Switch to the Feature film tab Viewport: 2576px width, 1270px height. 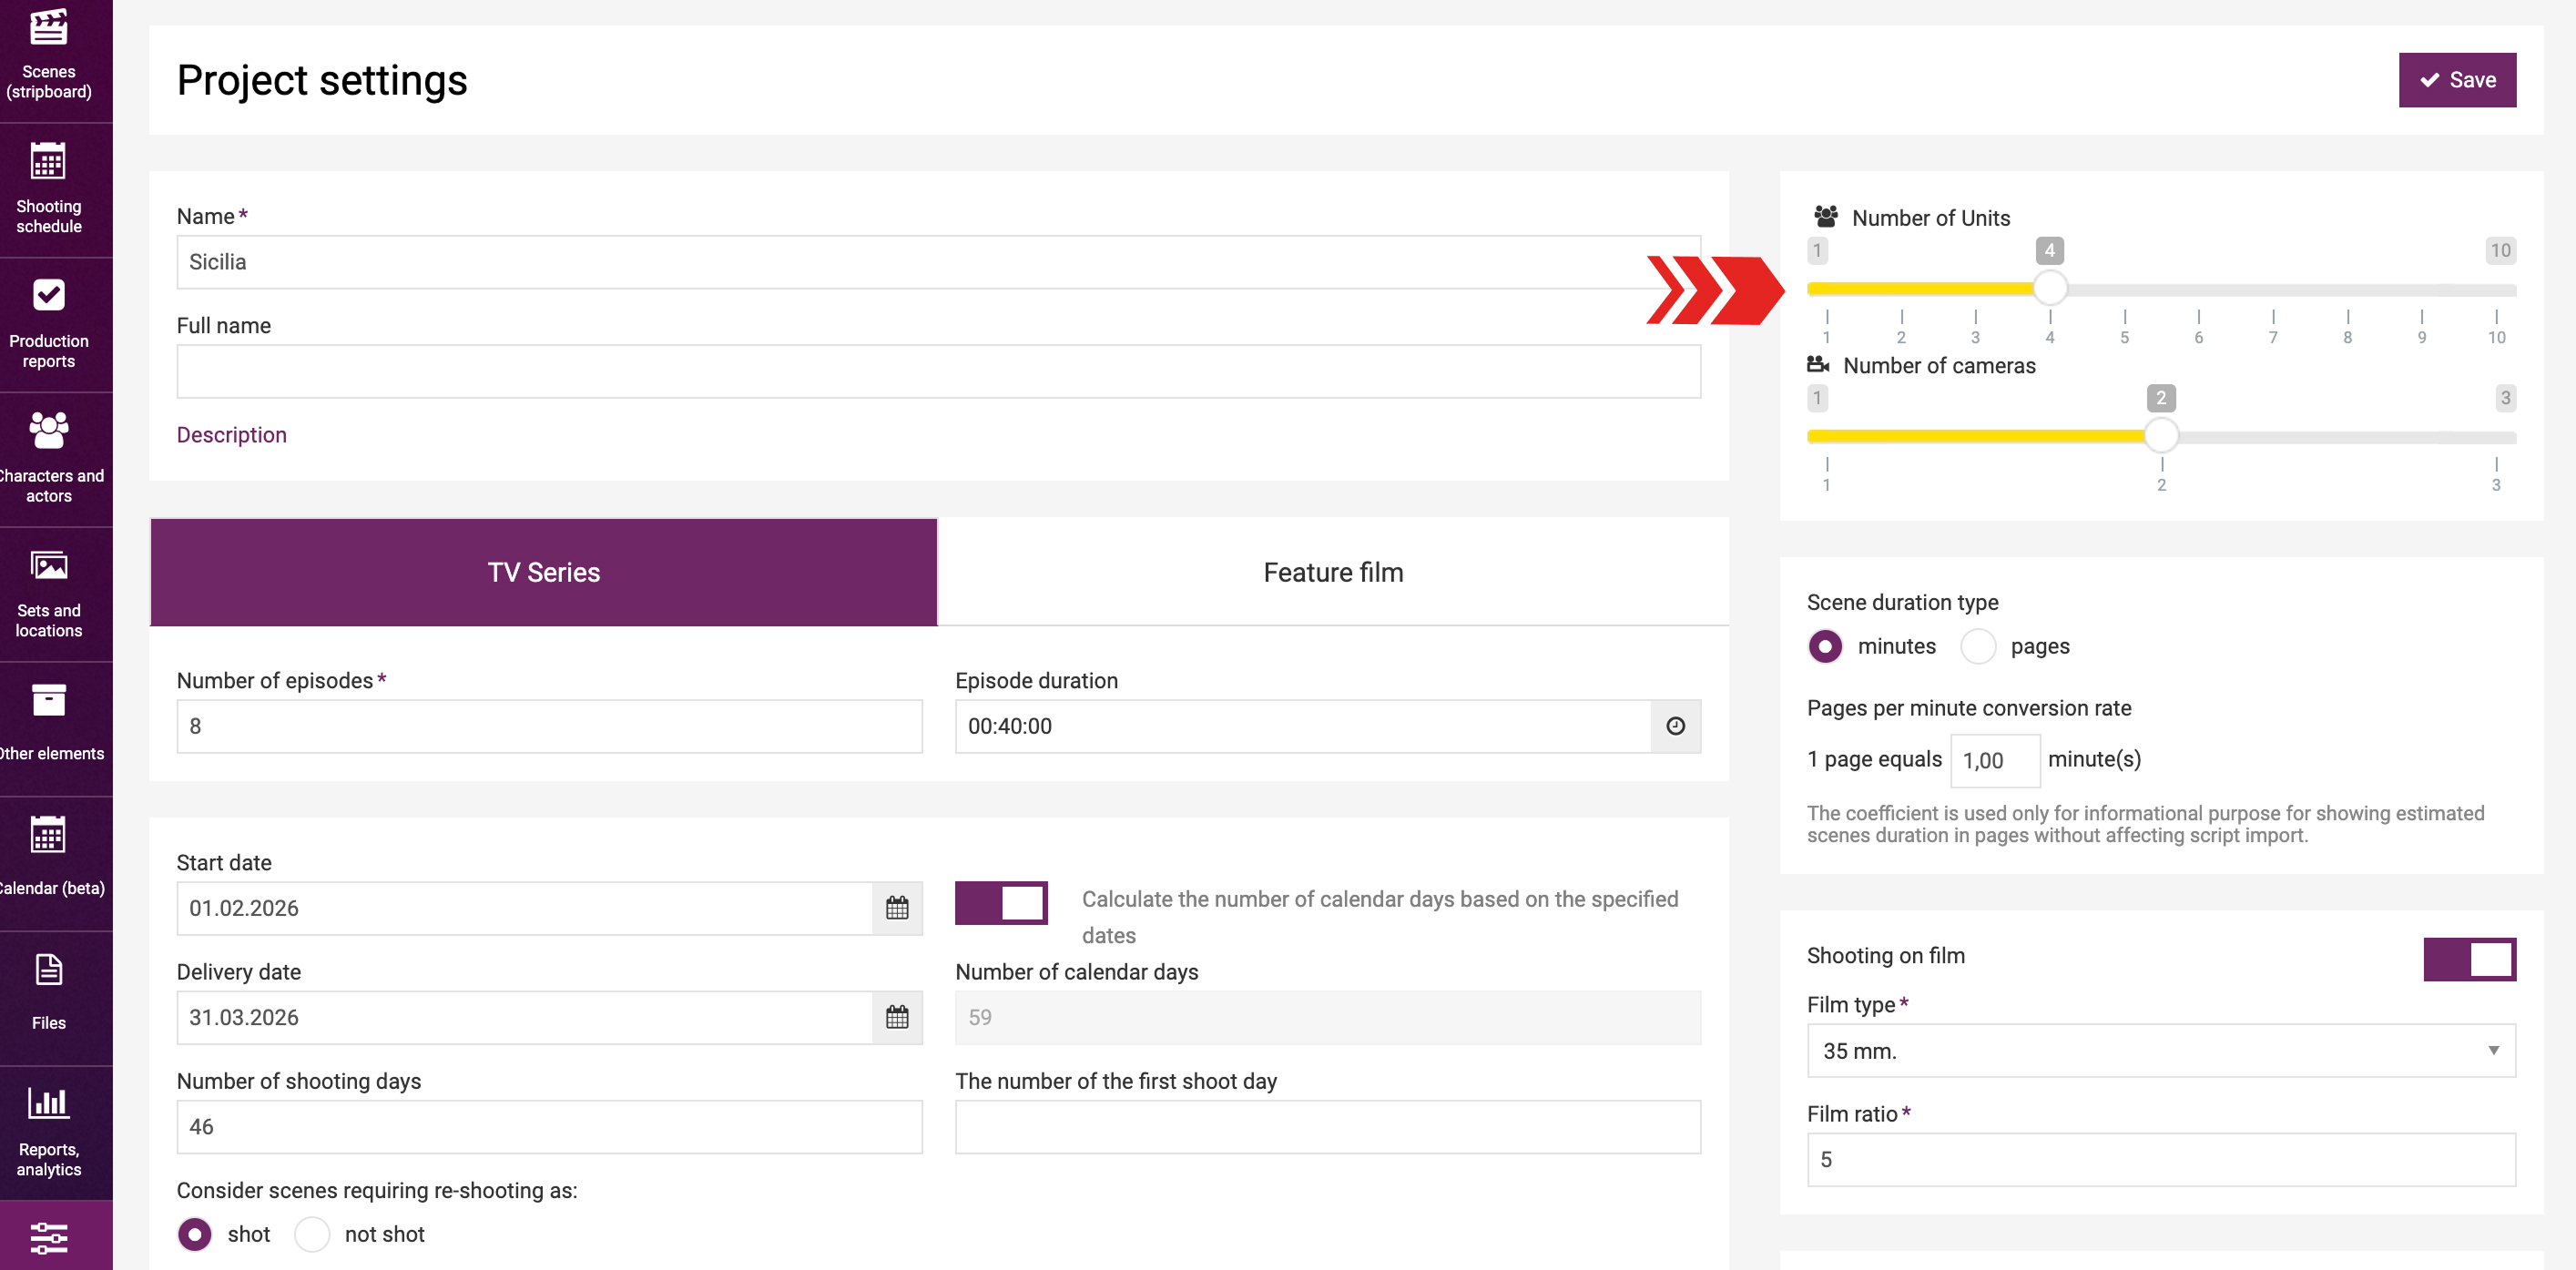pos(1332,572)
